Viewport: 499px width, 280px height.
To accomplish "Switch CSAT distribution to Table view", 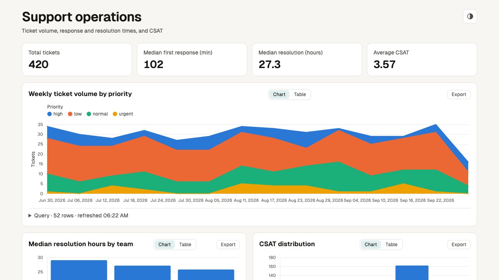I will (x=391, y=245).
